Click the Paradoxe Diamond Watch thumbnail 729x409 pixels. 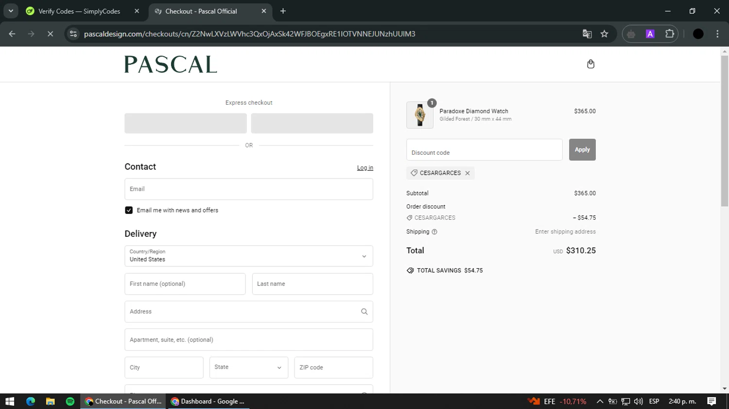click(419, 115)
